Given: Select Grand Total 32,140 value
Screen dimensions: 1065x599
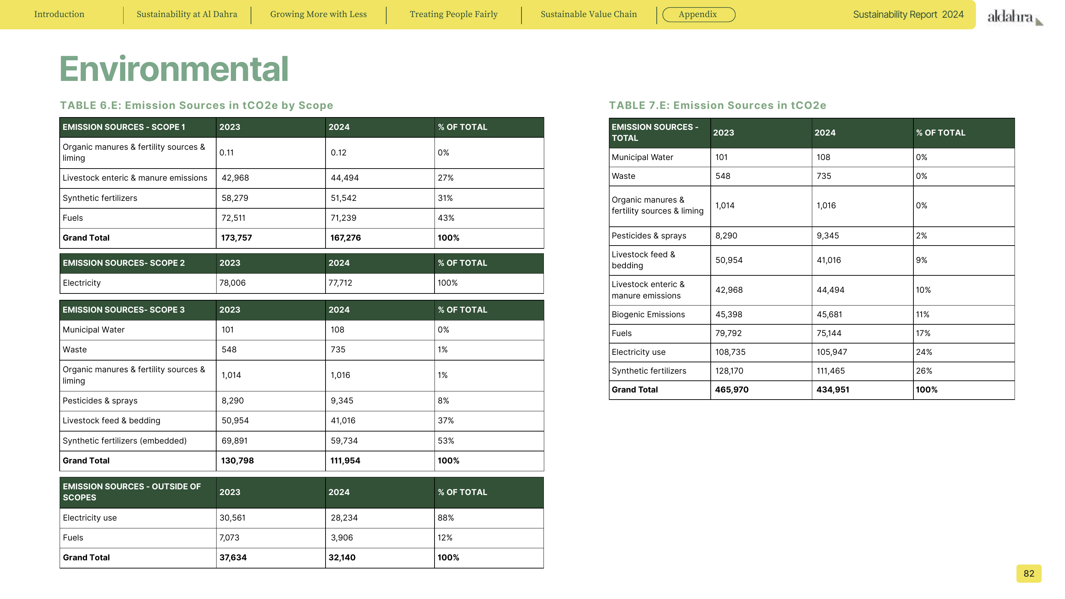Looking at the screenshot, I should 342,558.
